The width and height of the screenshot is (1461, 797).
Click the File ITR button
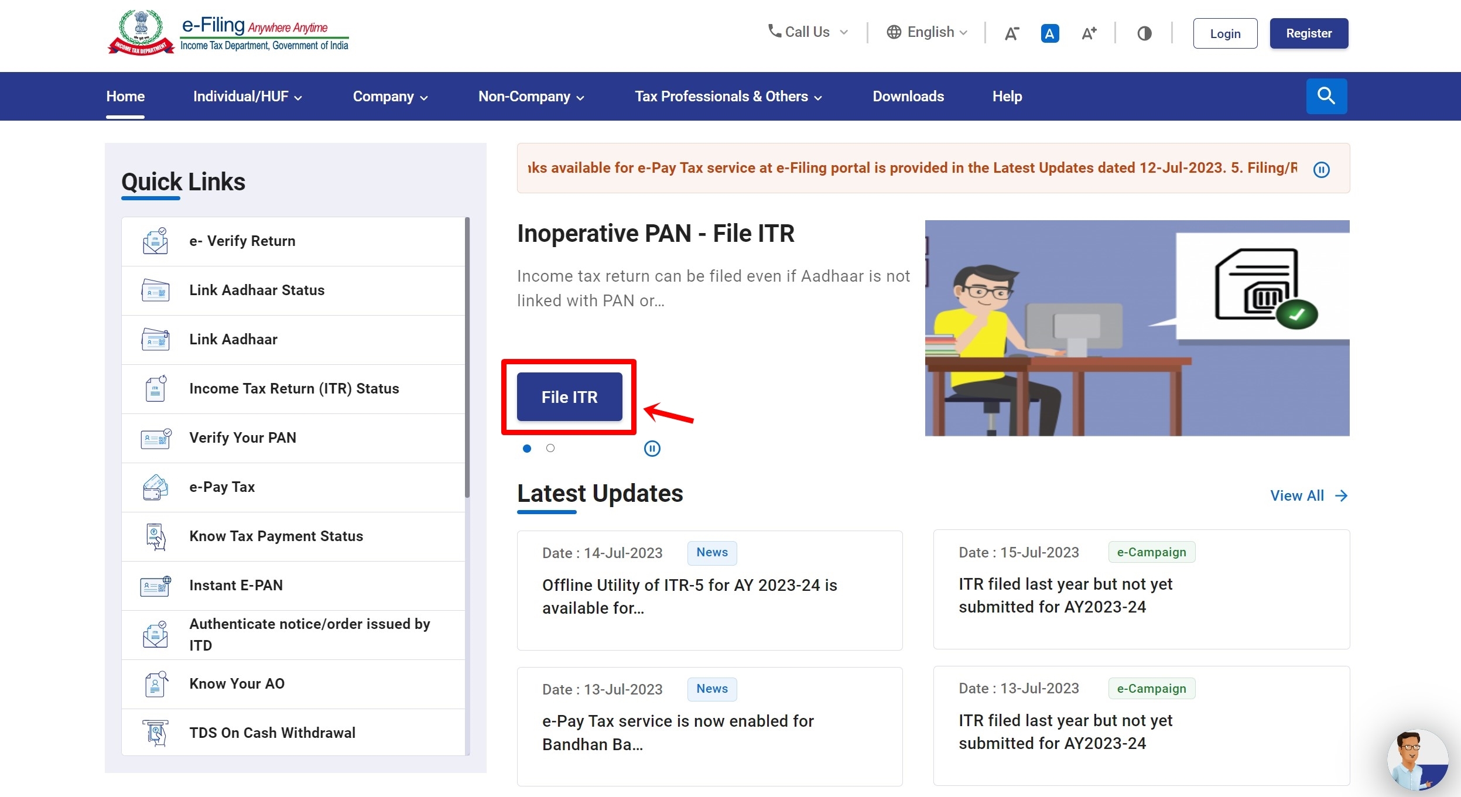click(x=569, y=397)
